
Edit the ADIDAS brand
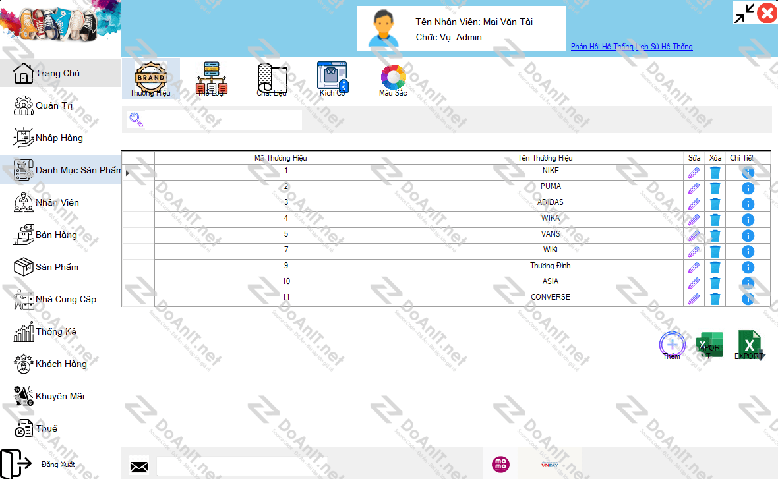click(x=694, y=204)
